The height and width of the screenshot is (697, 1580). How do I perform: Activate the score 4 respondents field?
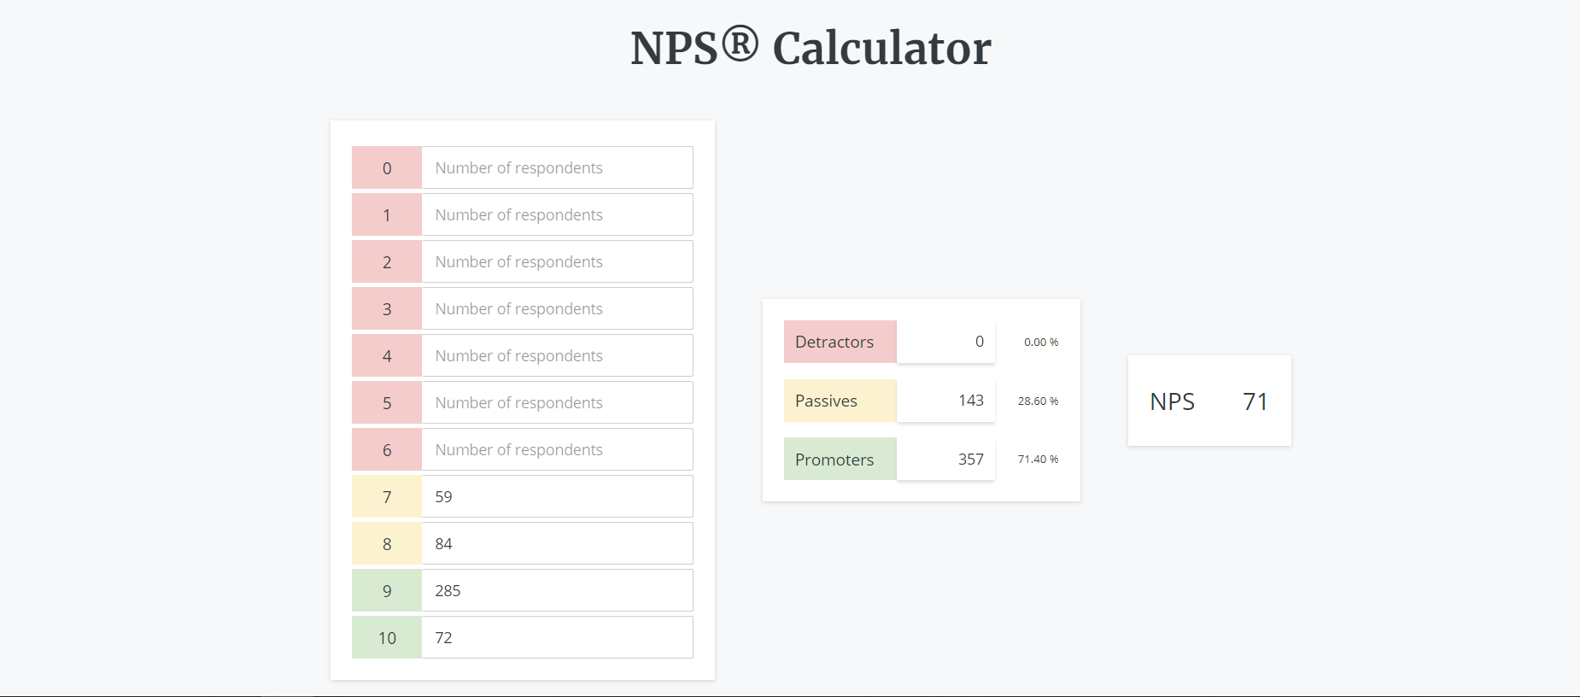tap(557, 355)
